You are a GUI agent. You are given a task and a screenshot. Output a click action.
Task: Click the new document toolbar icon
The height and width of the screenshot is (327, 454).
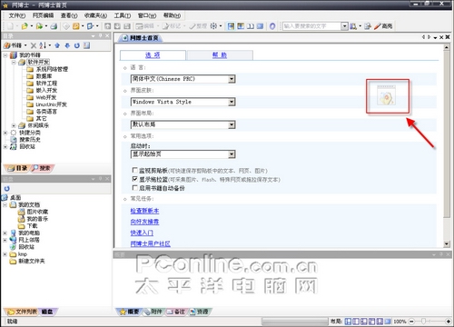[x=11, y=26]
